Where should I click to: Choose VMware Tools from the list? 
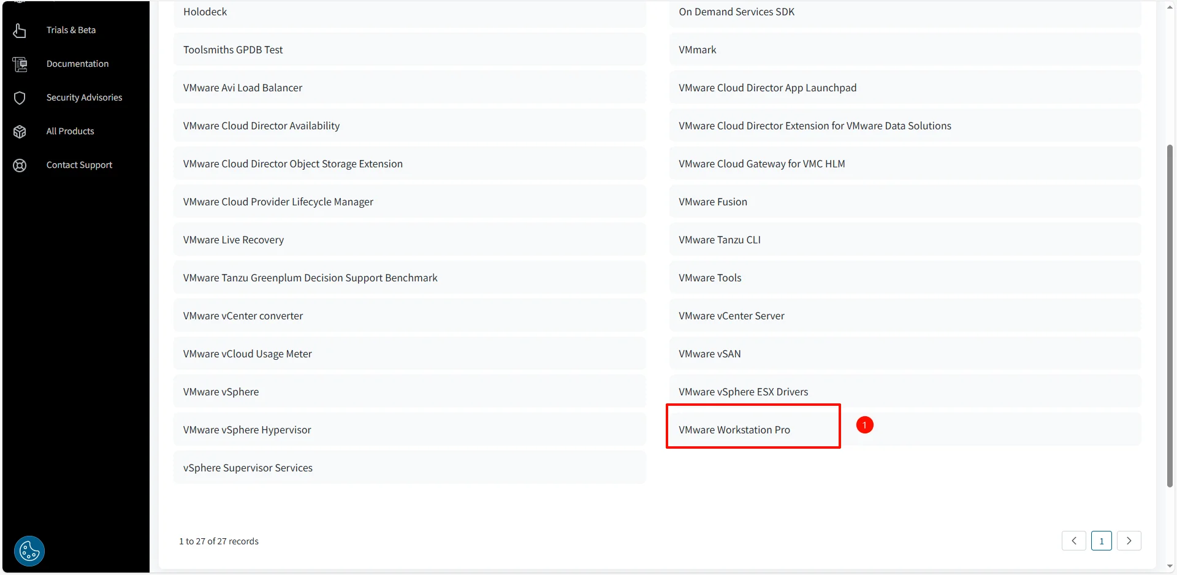[x=709, y=278]
